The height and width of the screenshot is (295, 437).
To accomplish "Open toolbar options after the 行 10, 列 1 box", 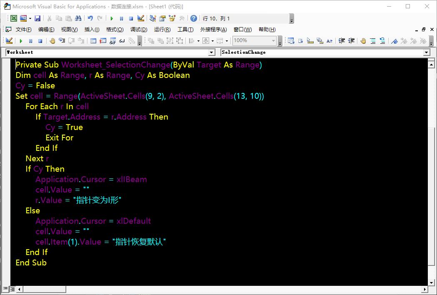I will pos(292,19).
